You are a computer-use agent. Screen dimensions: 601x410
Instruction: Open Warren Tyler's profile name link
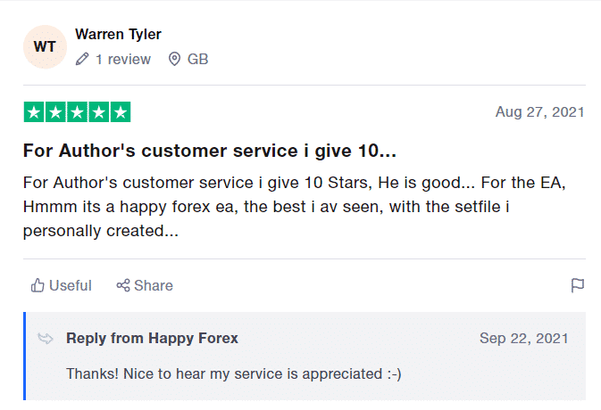point(118,35)
